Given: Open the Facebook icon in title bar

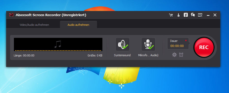Looking at the screenshot, I should pyautogui.click(x=186, y=15).
